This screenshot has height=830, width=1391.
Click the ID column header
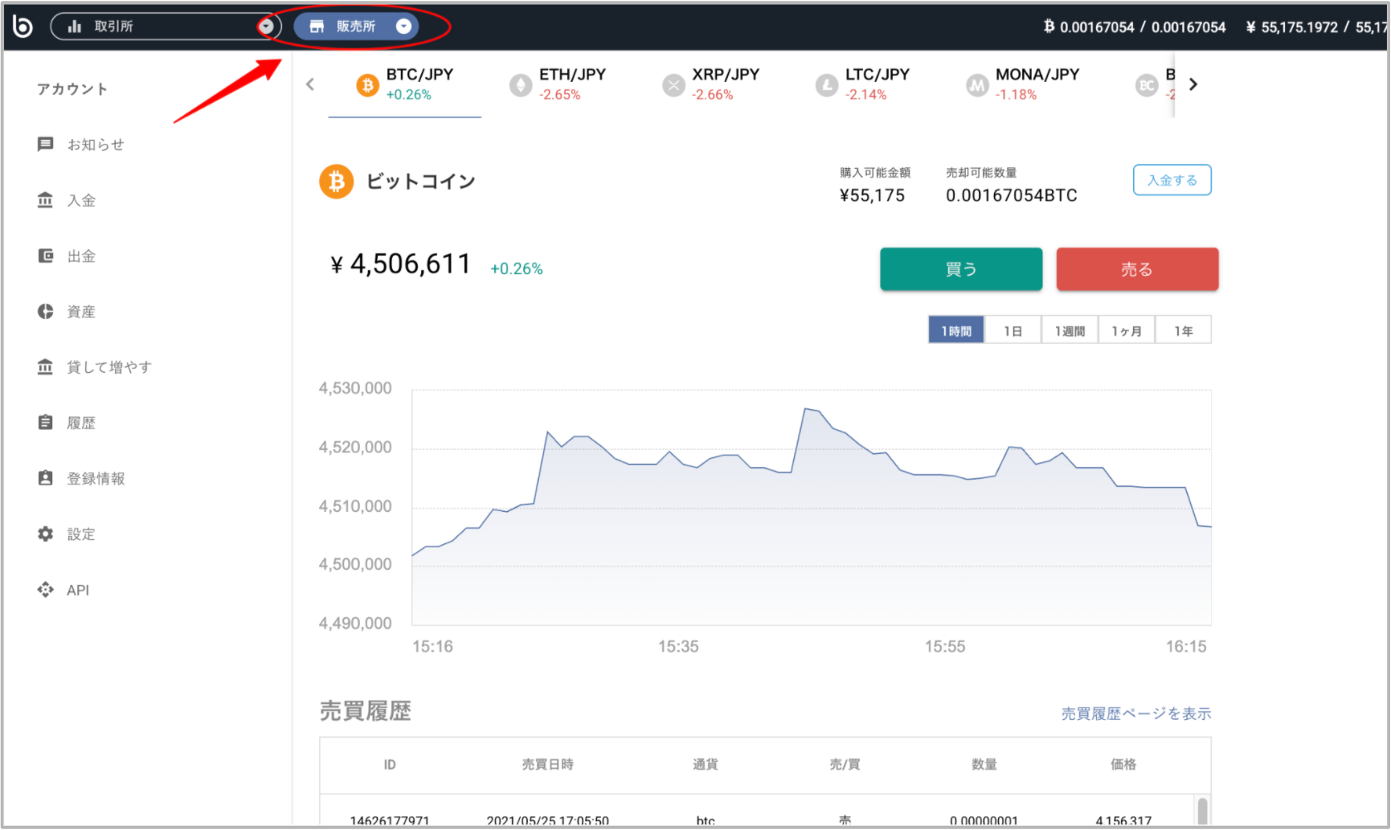point(390,765)
